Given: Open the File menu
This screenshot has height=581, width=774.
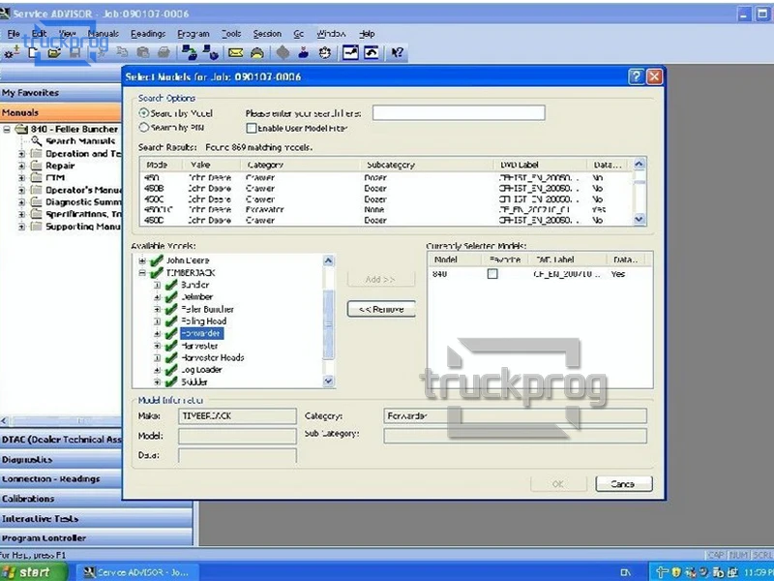Looking at the screenshot, I should [14, 34].
